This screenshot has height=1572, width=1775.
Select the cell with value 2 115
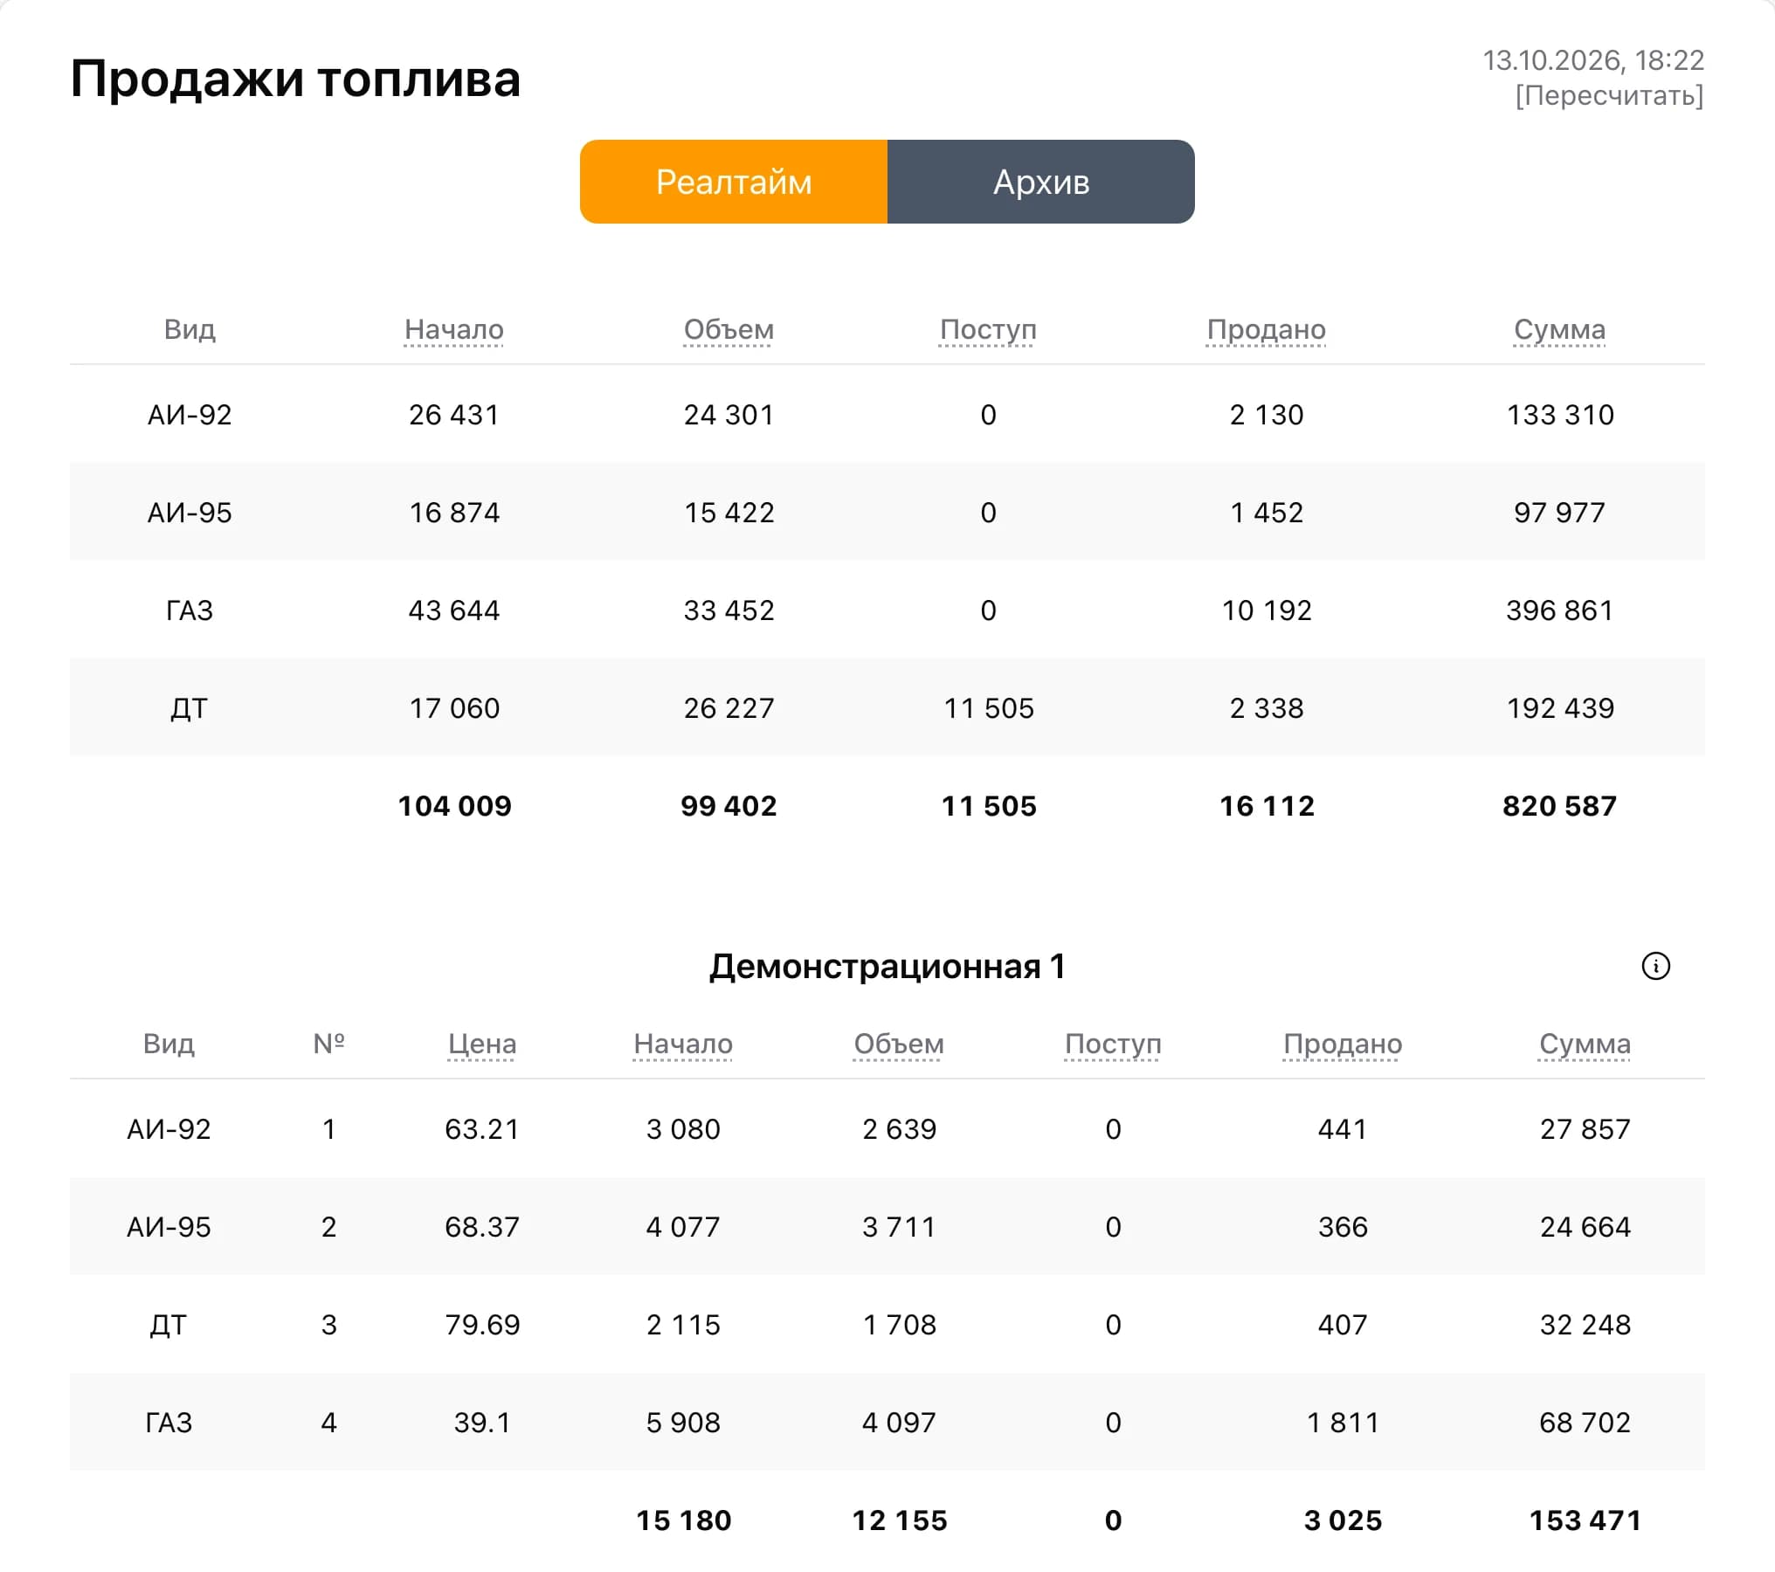[683, 1325]
